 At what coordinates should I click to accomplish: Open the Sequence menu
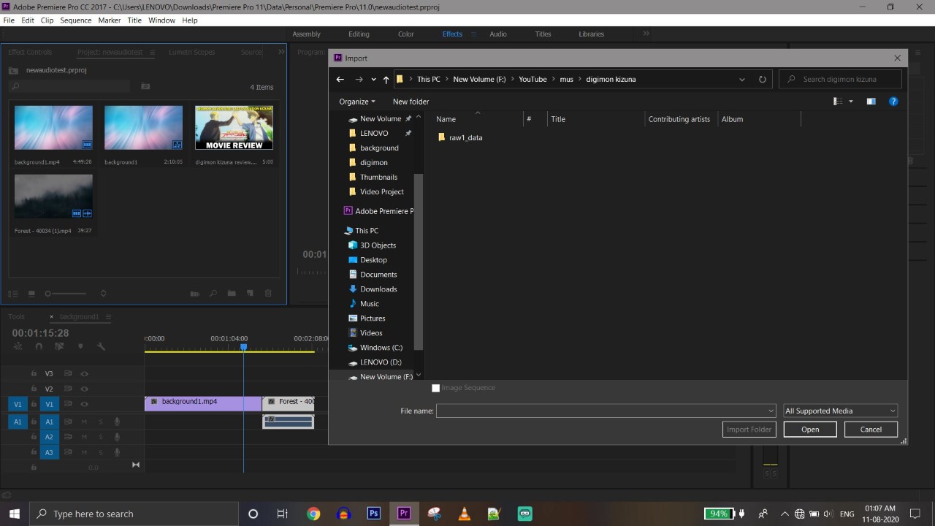click(x=76, y=20)
